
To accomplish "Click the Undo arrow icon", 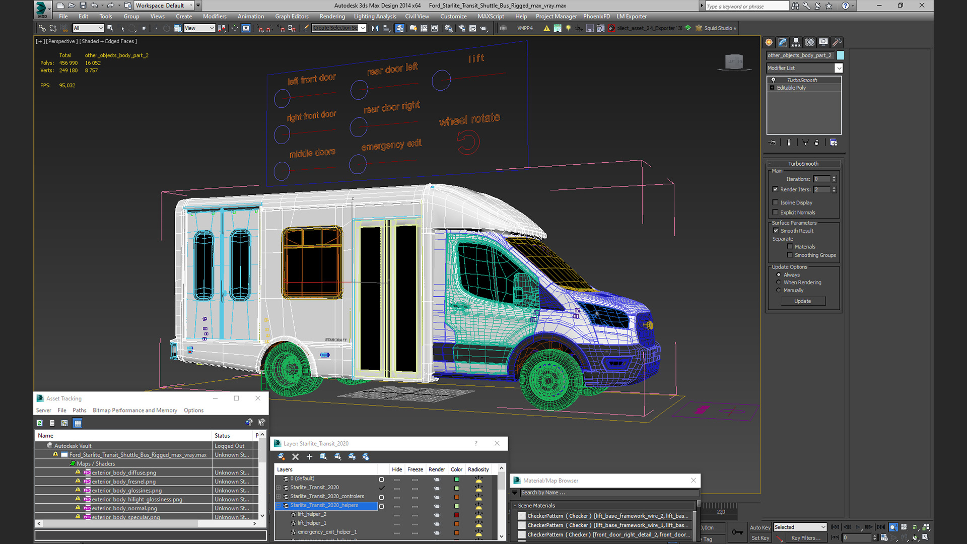I will tap(94, 6).
